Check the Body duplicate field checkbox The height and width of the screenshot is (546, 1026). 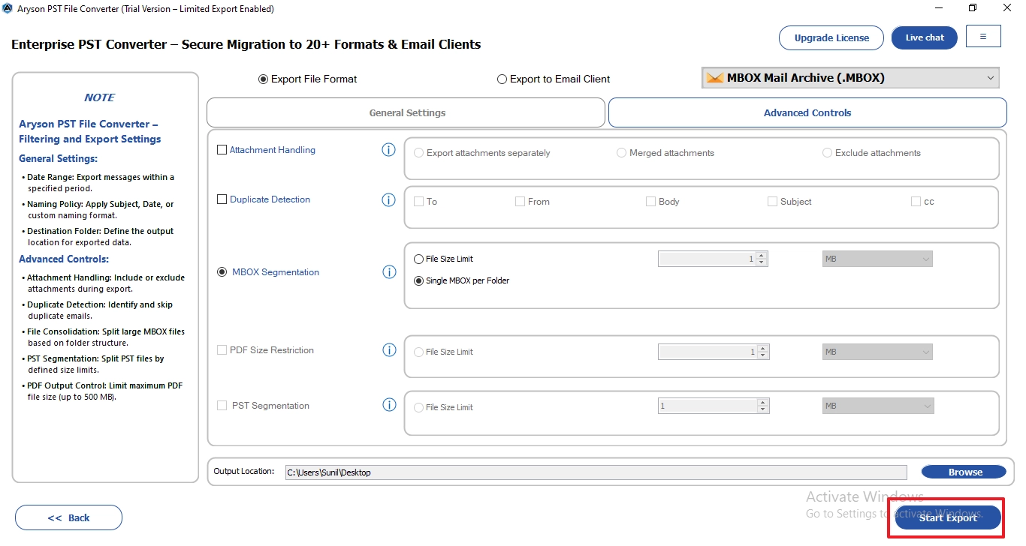coord(650,202)
